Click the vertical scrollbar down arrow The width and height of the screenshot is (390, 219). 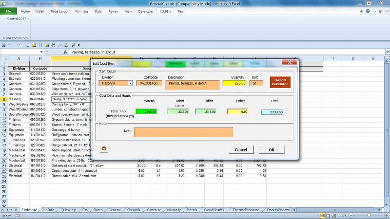click(387, 204)
